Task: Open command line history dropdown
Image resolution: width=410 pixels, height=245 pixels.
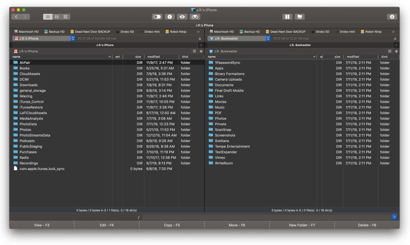Action: tap(394, 217)
